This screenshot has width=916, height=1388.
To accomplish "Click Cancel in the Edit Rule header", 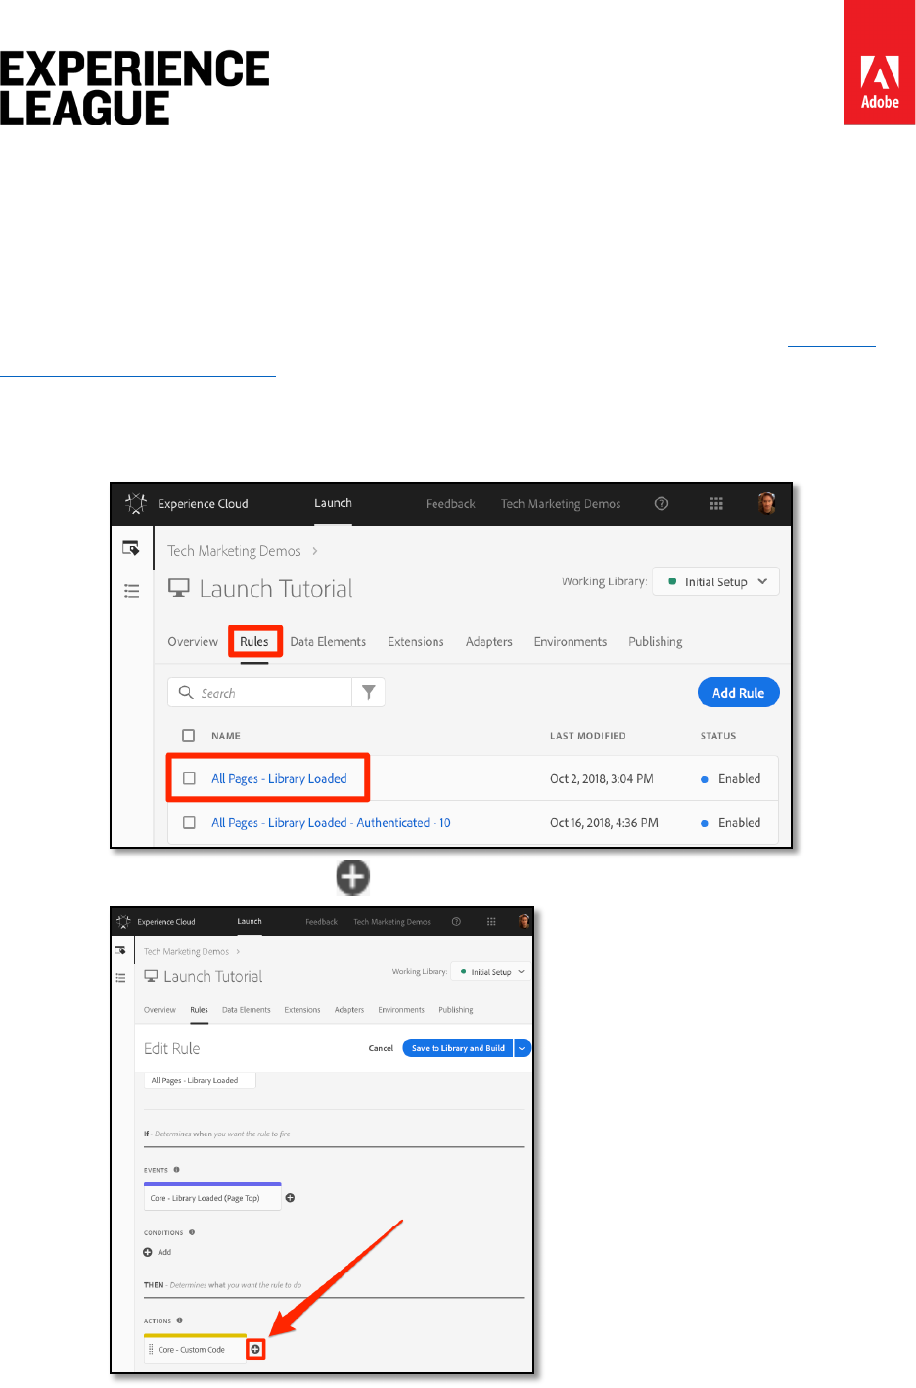I will click(381, 1048).
